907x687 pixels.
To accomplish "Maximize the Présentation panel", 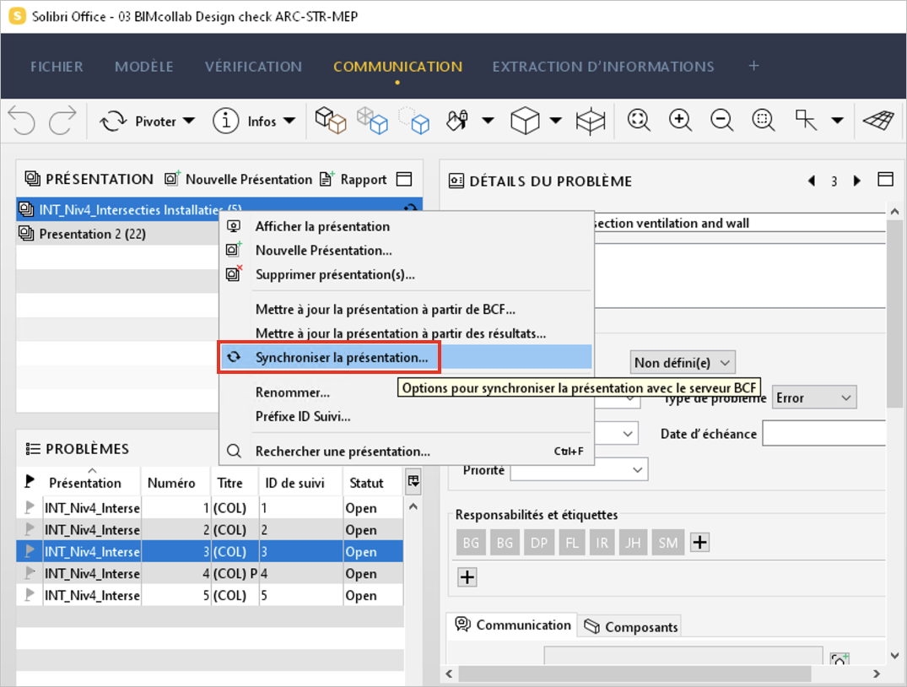I will coord(404,180).
